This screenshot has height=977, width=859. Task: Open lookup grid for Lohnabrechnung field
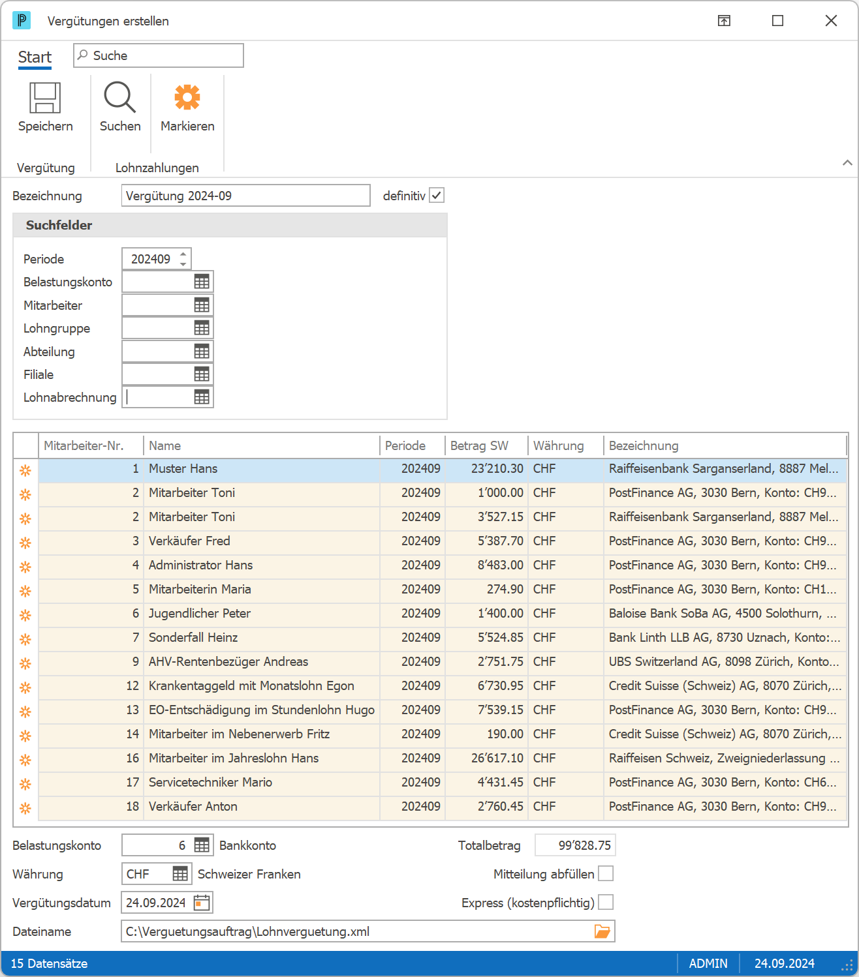[x=202, y=397]
